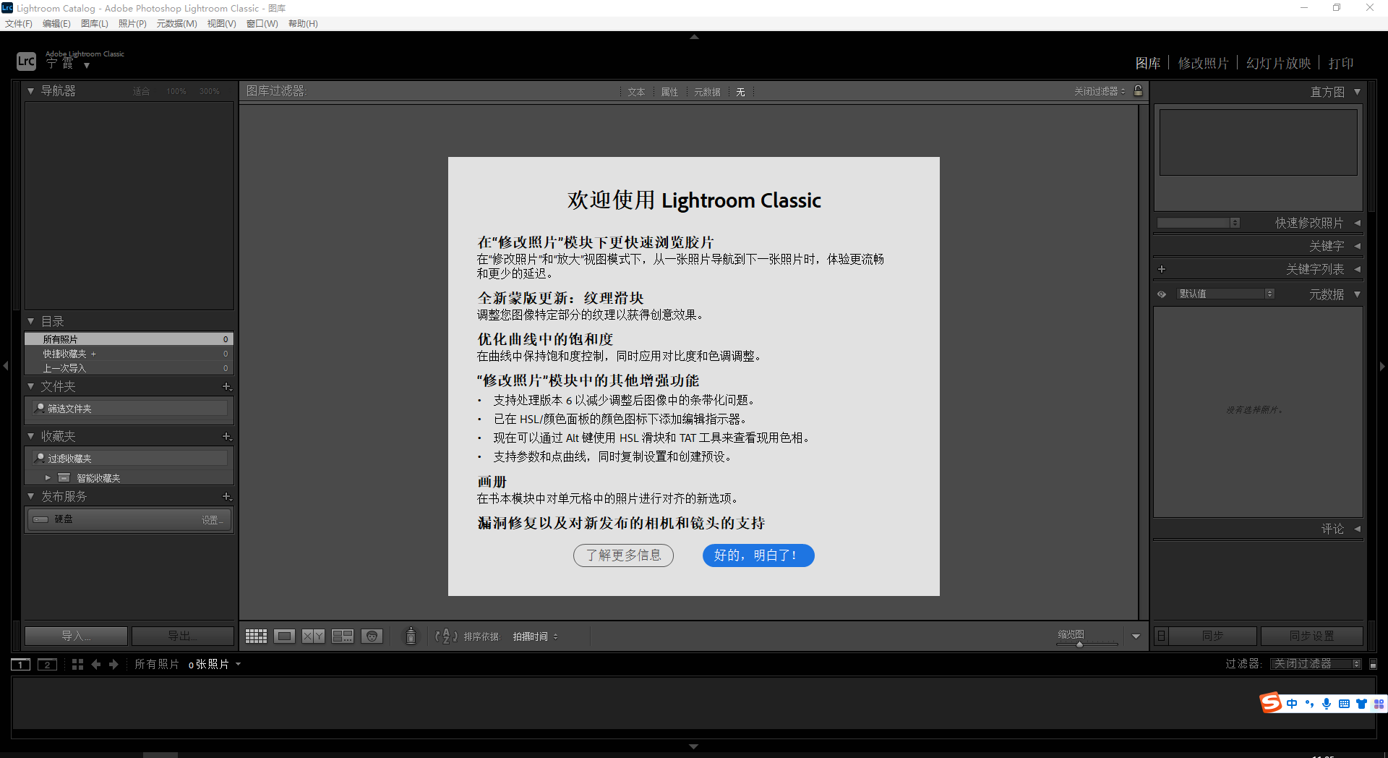Click 设置... link in 硬盘 publish service
This screenshot has width=1388, height=758.
(213, 520)
